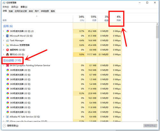
Task: Click the 117.7 MB memory cell
Action: click(92, 55)
